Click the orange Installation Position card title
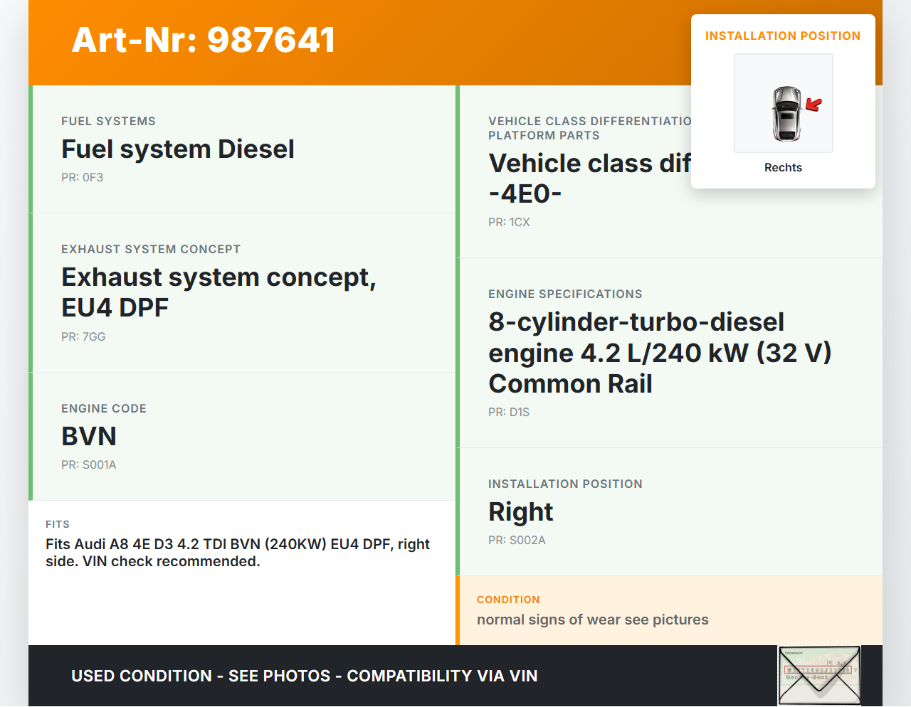Viewport: 911px width, 707px height. tap(782, 36)
